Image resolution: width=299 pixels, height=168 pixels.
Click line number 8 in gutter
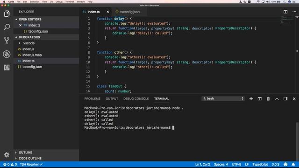pos(89,52)
